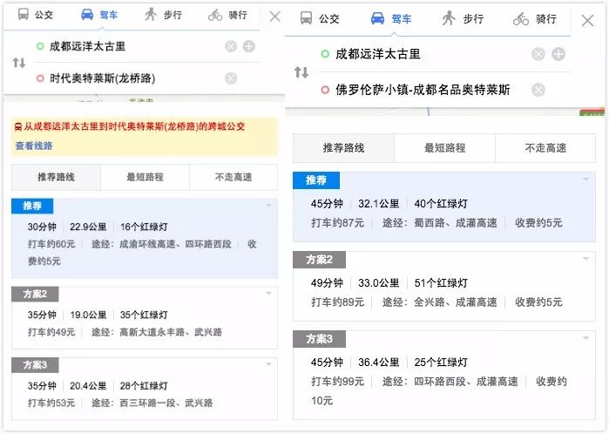This screenshot has width=609, height=434.
Task: Select 不走高速 in the right panel
Action: click(x=545, y=148)
